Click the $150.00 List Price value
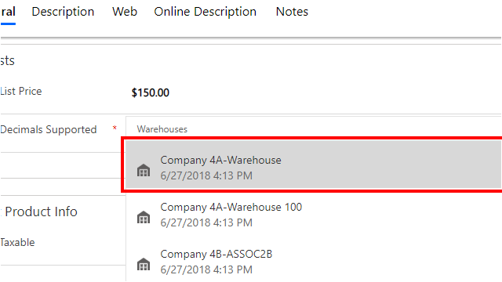This screenshot has width=502, height=282. 151,92
